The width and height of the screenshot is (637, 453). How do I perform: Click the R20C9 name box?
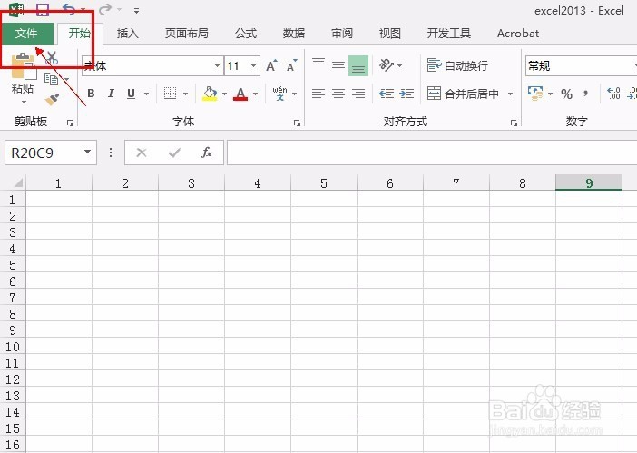44,153
